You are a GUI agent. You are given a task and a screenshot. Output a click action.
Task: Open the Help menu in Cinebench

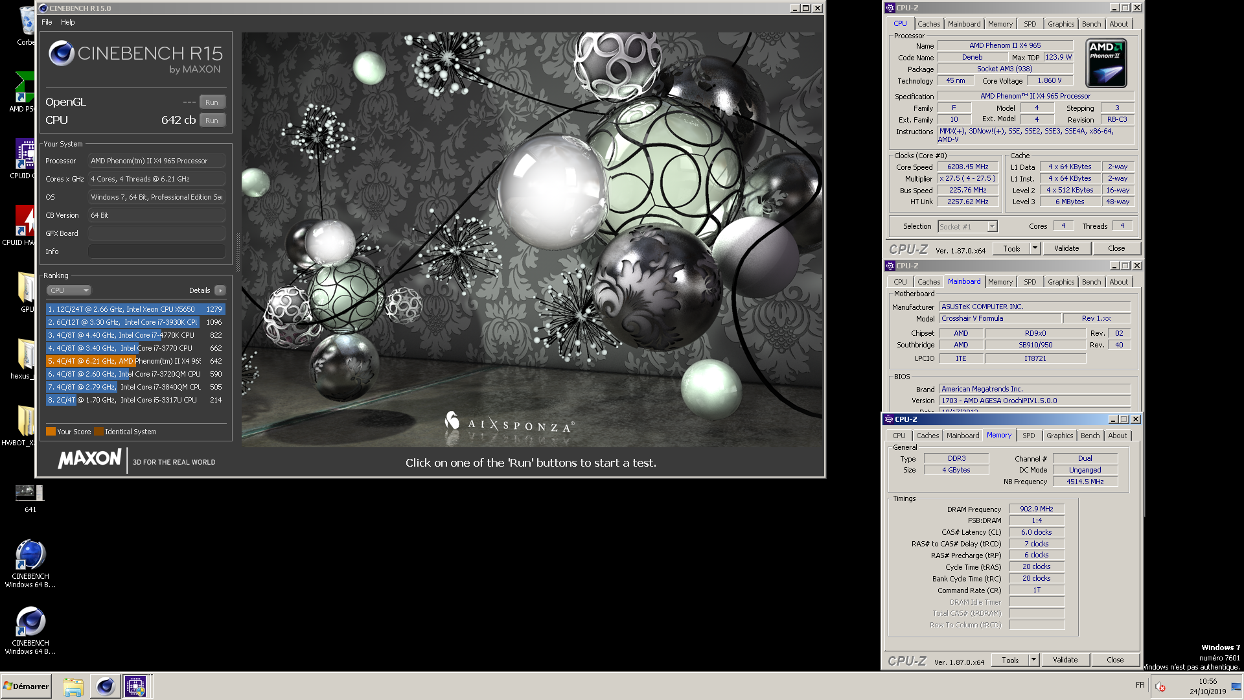tap(68, 22)
